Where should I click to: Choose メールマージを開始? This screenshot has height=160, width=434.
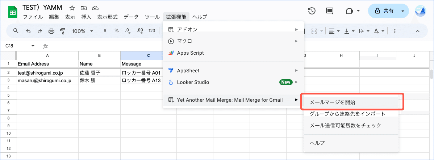(351, 102)
